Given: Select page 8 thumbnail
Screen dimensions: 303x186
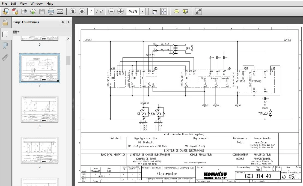Looking at the screenshot, I should (40, 109).
